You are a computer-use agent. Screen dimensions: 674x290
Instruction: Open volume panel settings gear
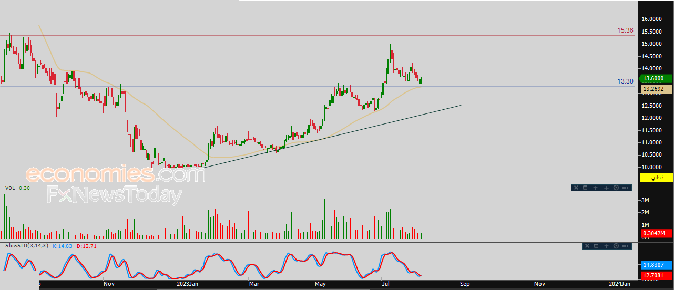tap(616, 188)
